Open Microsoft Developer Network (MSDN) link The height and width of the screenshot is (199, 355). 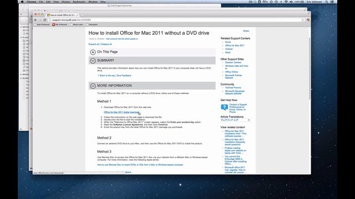click(x=235, y=92)
